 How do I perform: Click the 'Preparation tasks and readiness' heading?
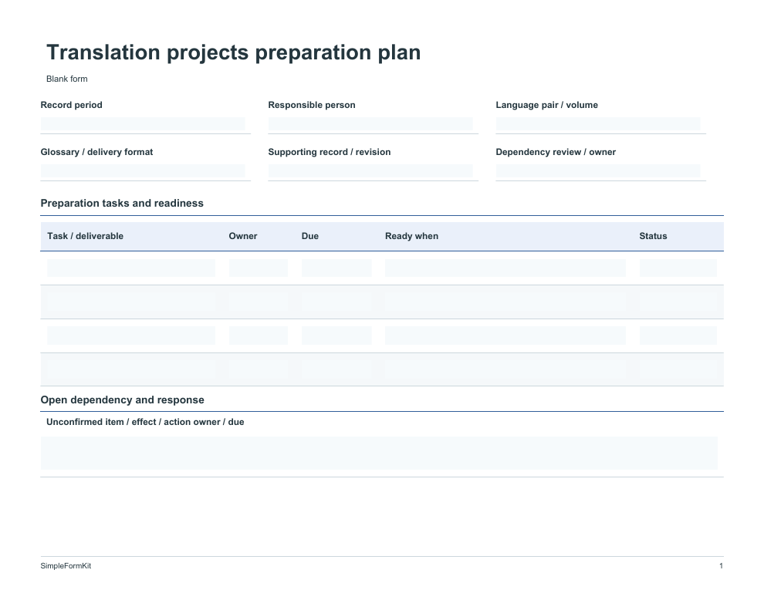point(122,203)
